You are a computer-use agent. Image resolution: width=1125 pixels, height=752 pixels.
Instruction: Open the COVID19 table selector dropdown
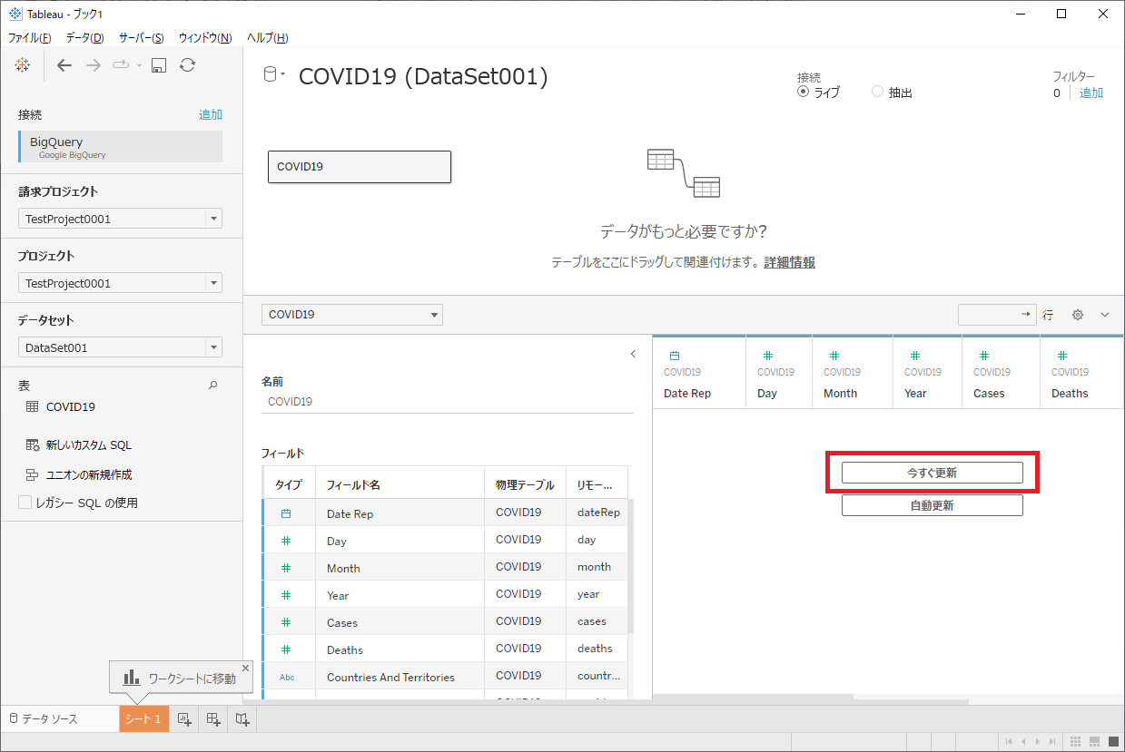[x=352, y=315]
